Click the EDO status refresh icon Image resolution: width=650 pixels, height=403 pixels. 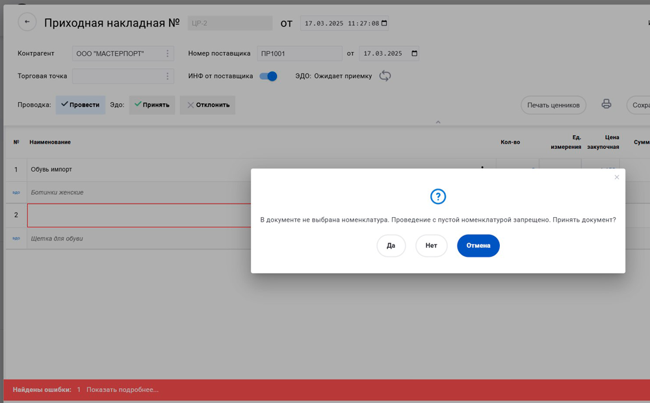[x=385, y=76]
